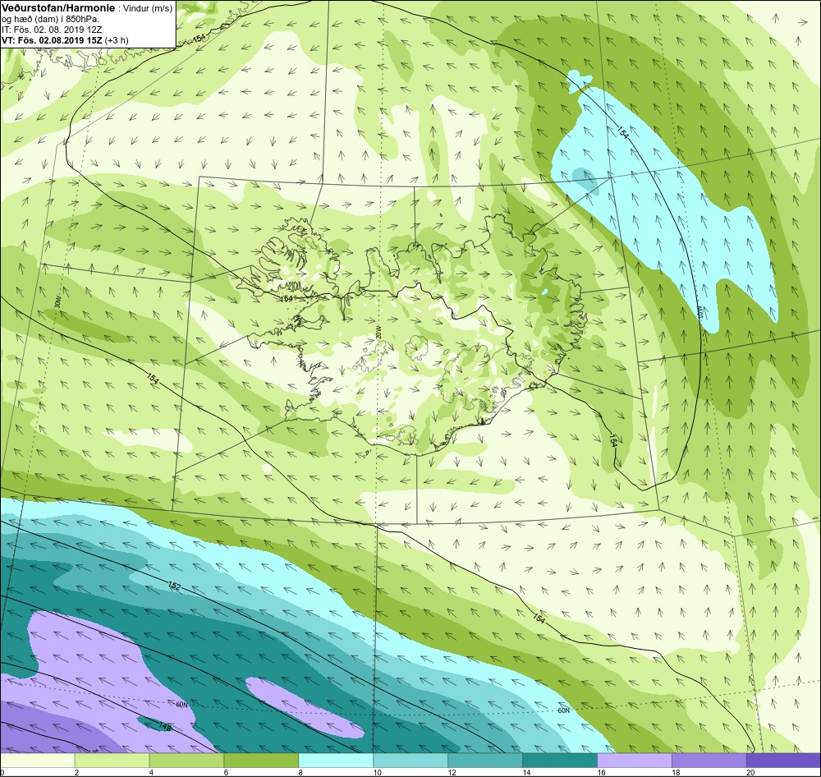This screenshot has width=821, height=777.
Task: Click the legend tick label '16'
Action: click(x=601, y=772)
